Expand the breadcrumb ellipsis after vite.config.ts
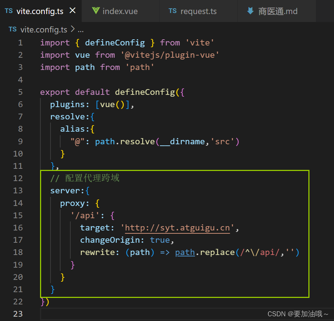This screenshot has width=334, height=321. (x=81, y=30)
